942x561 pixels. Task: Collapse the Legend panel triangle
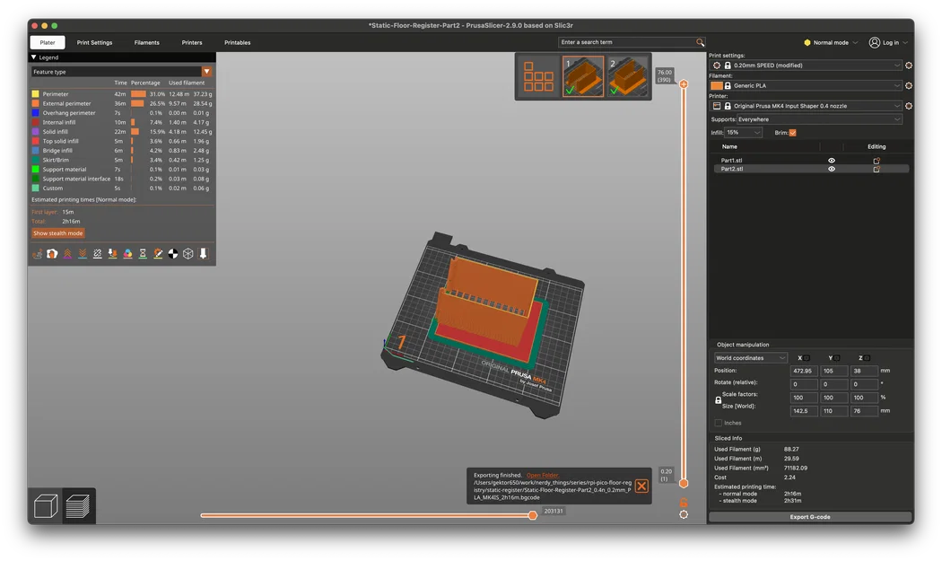(x=34, y=57)
